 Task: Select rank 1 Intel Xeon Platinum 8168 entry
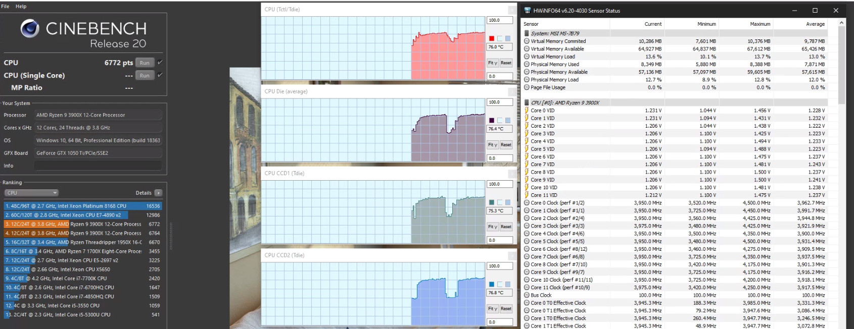[x=83, y=206]
